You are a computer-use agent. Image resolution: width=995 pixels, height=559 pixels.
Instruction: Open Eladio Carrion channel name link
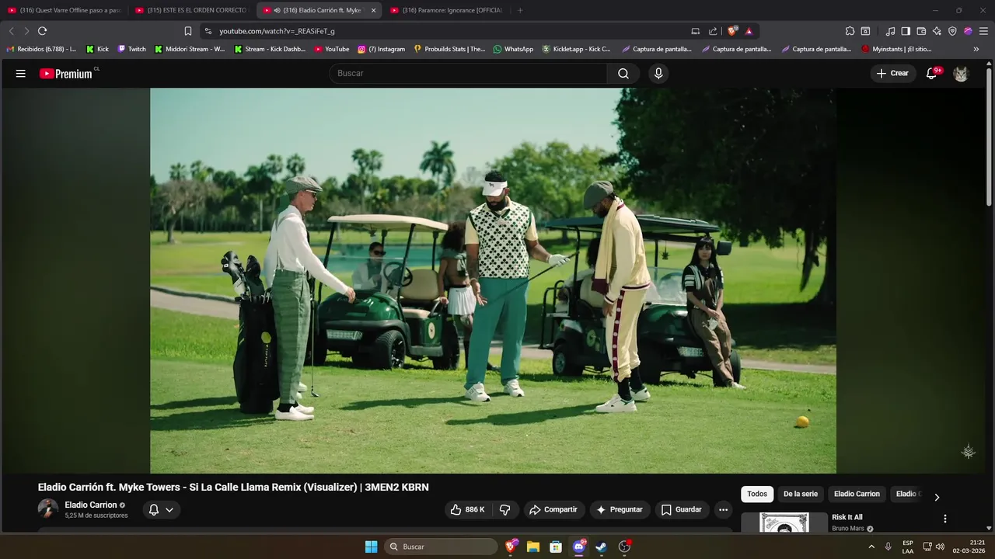coord(91,505)
